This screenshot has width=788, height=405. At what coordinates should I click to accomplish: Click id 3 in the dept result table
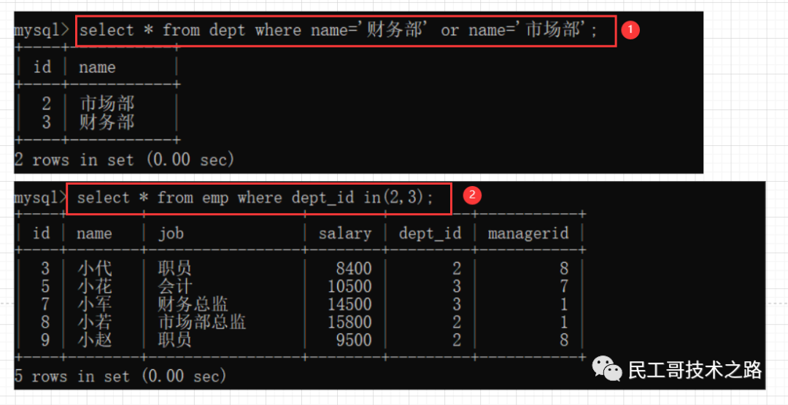pyautogui.click(x=46, y=122)
